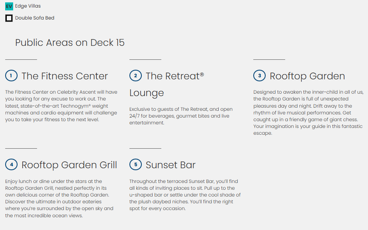Viewport: 368px width, 230px height.
Task: Click the number 2 circle icon
Action: click(x=135, y=76)
